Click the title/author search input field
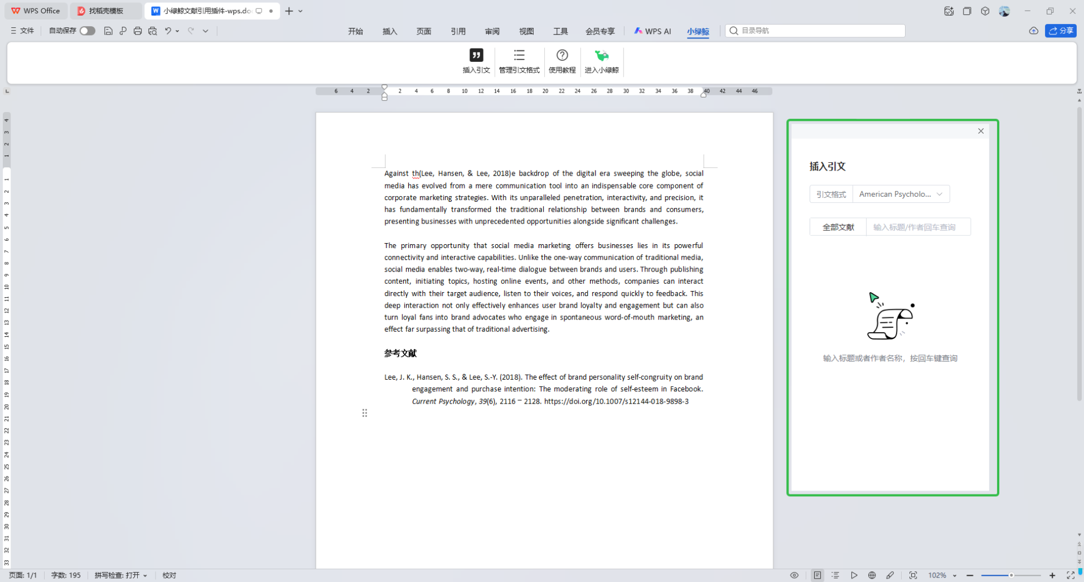Screen dimensions: 1084x582 point(918,227)
